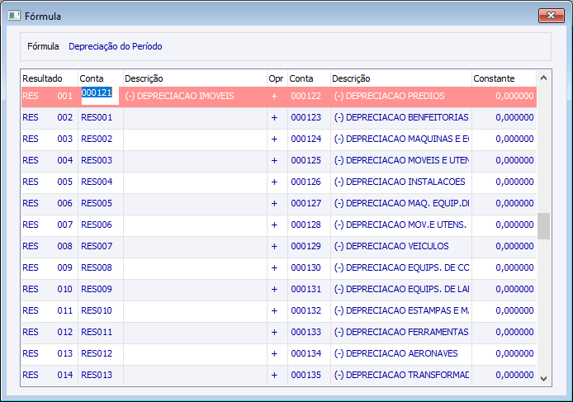Screen dimensions: 573x402
Task: Select the RES004 account cell
Action: click(x=101, y=182)
